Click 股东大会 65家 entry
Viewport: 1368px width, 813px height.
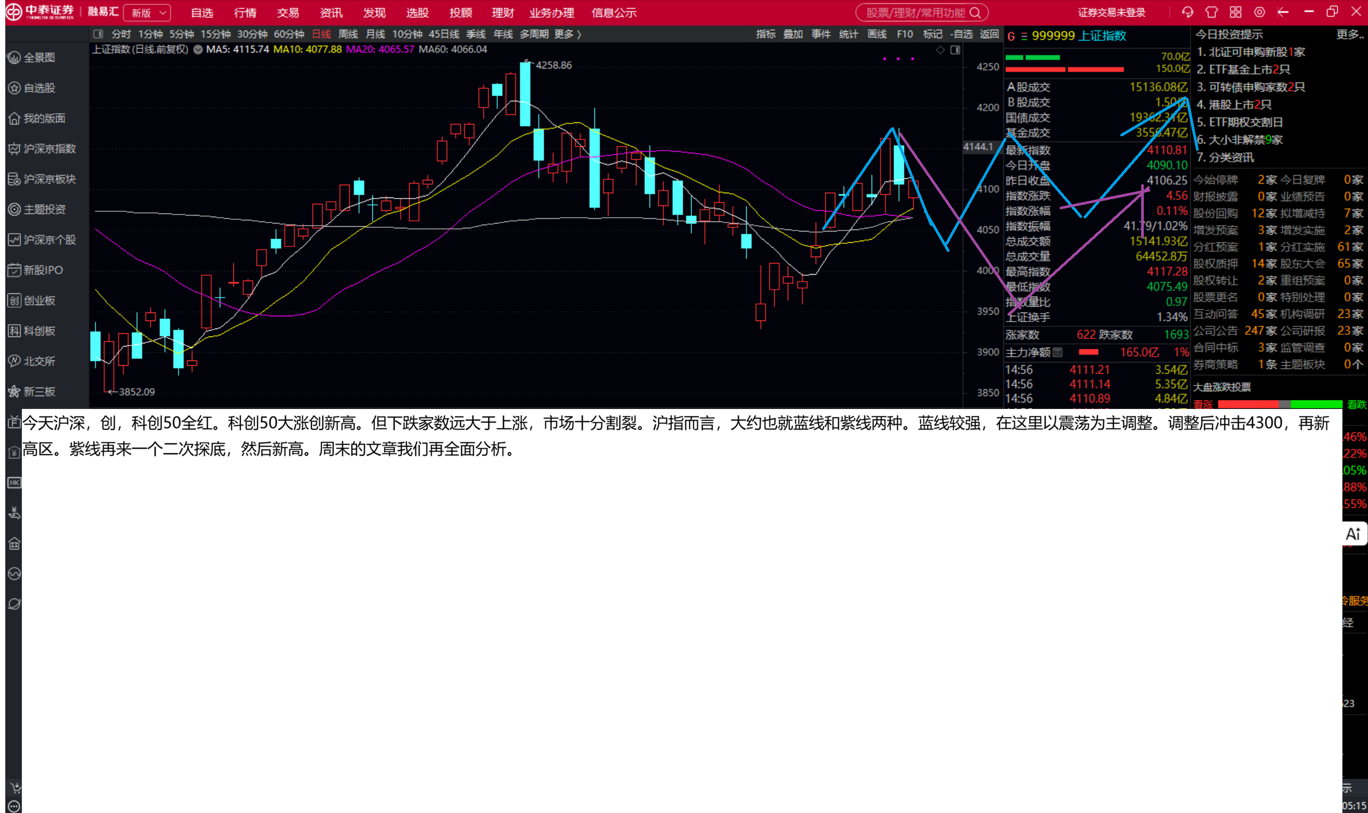(1322, 264)
